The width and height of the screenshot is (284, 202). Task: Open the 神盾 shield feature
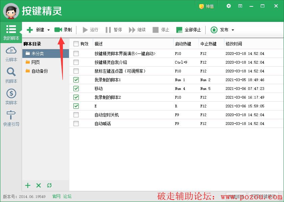207,6
